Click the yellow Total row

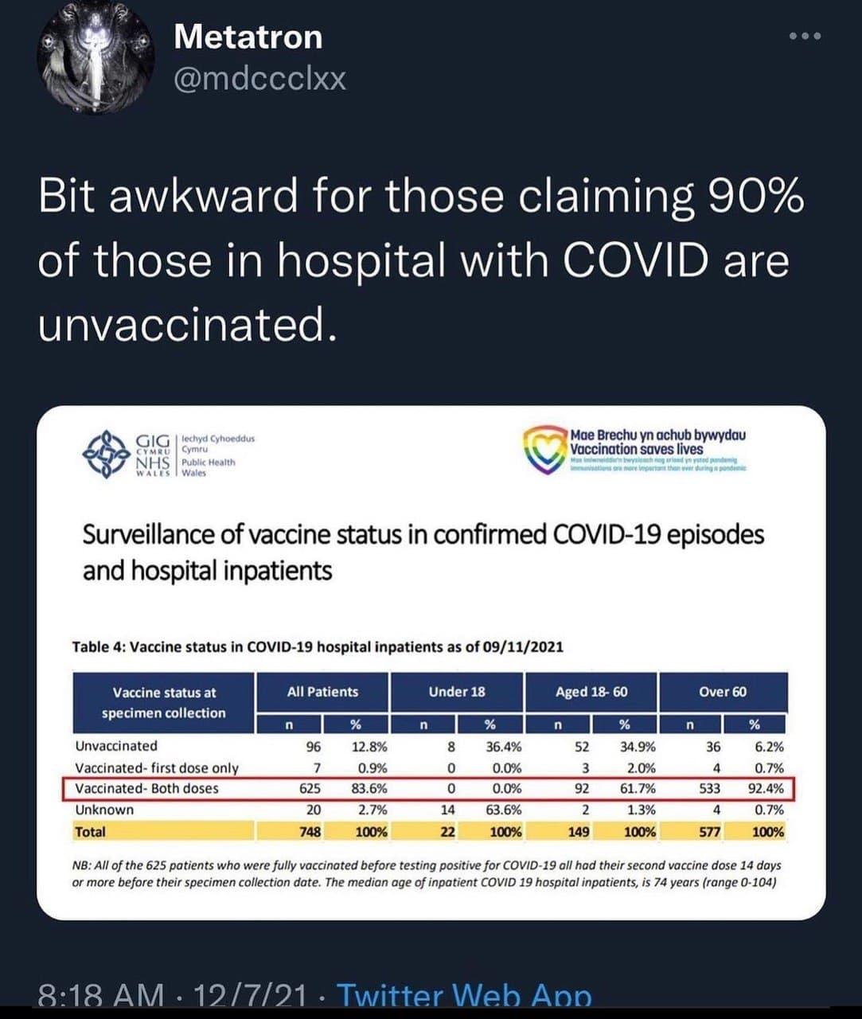pos(430,831)
